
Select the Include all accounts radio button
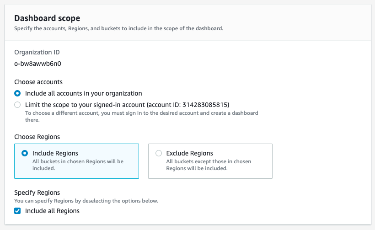pyautogui.click(x=17, y=93)
